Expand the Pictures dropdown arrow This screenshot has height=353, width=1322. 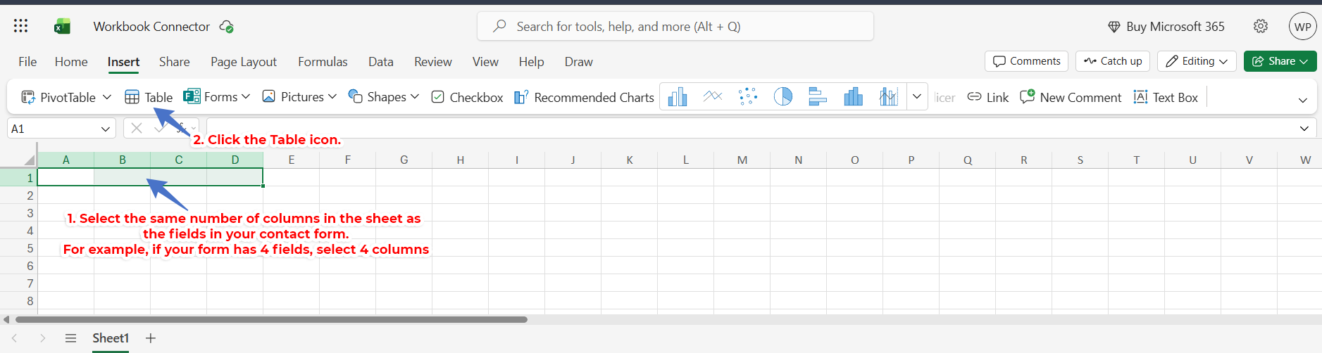[x=332, y=96]
